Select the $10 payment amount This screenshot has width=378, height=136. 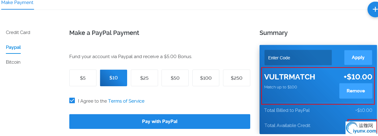click(x=114, y=78)
